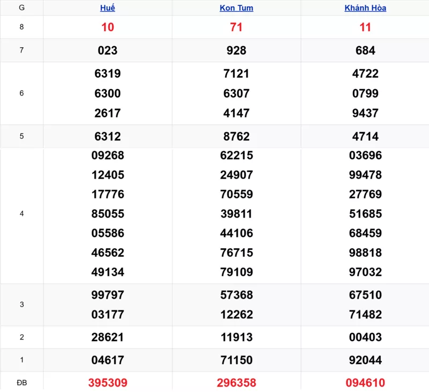Image resolution: width=429 pixels, height=392 pixels.
Task: Click the G column header cell
Action: click(21, 8)
